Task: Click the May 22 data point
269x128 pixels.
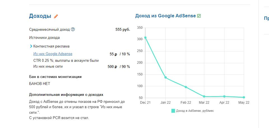Action: [x=244, y=97]
